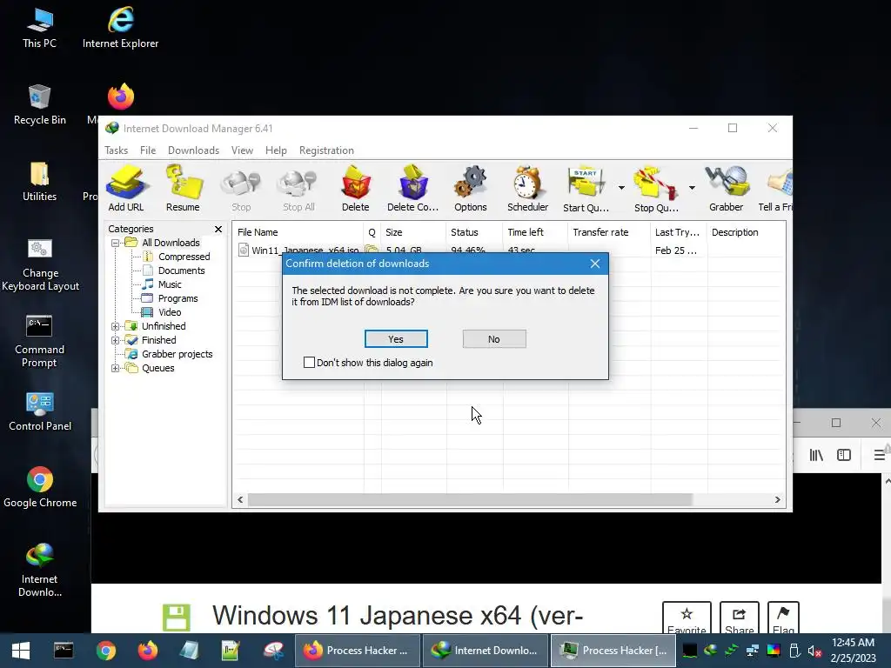Screen dimensions: 891x668
Task: Open Utilities folder on desktop
Action: (40, 181)
